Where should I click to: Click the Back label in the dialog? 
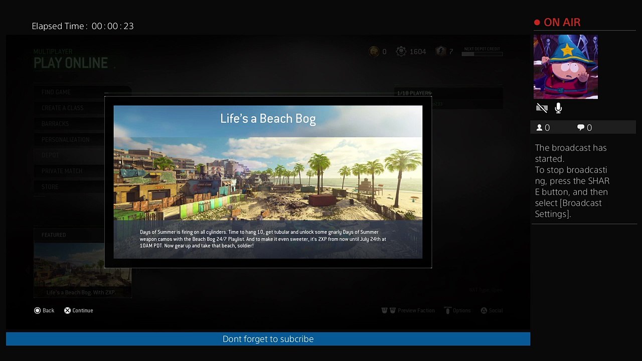(x=48, y=310)
